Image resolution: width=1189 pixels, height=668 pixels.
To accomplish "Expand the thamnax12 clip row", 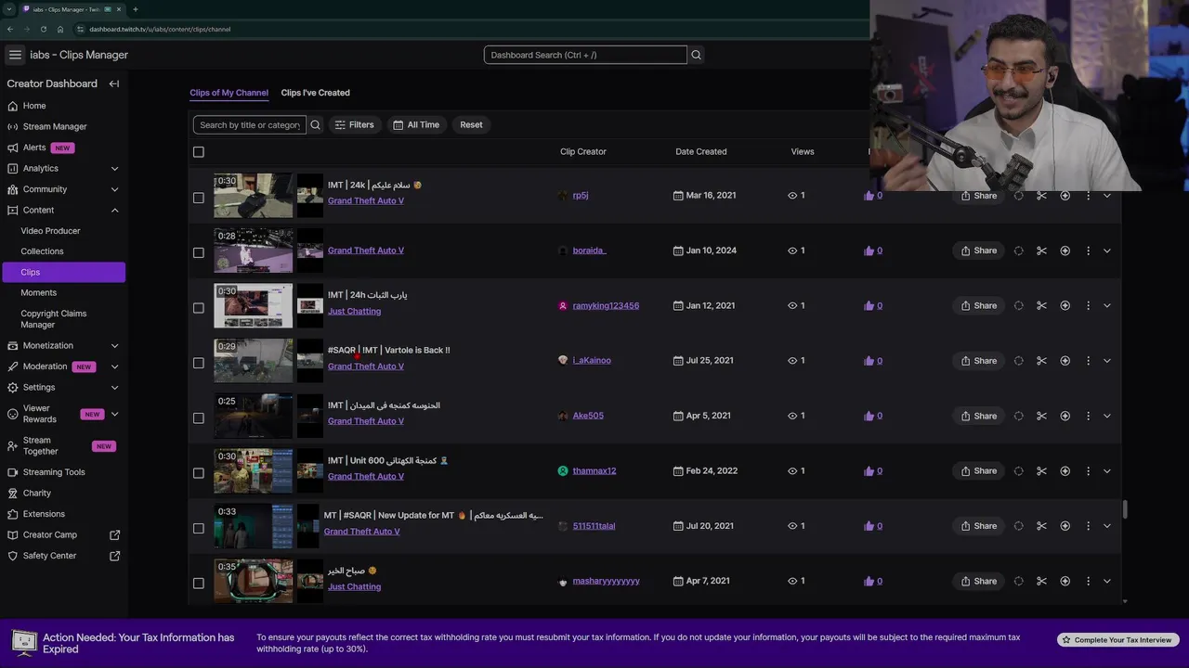I will (1106, 470).
